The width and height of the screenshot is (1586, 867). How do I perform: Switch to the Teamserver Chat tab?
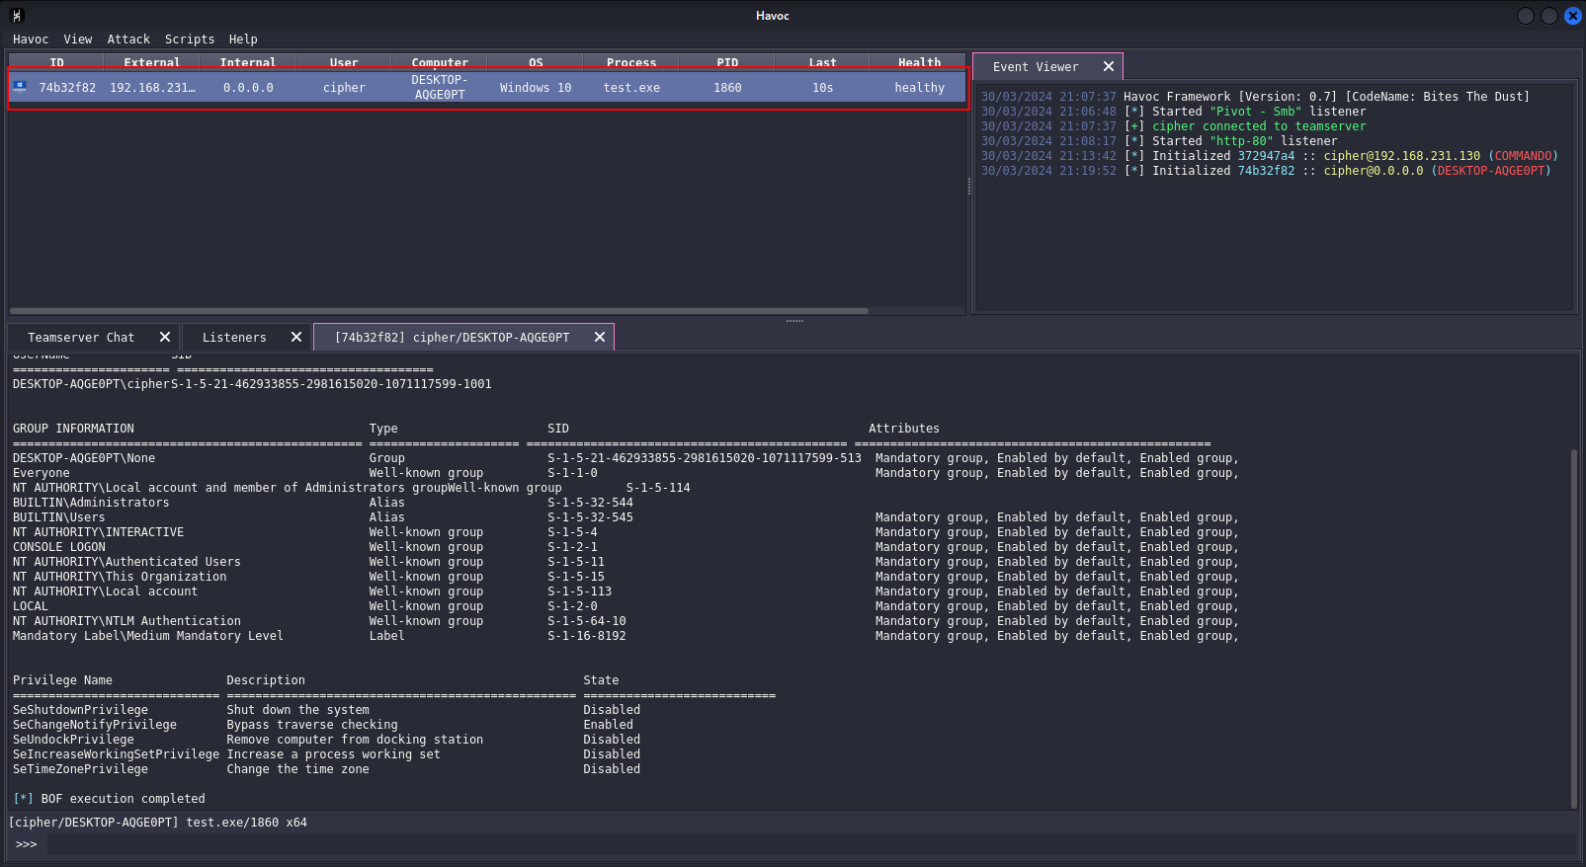tap(81, 337)
